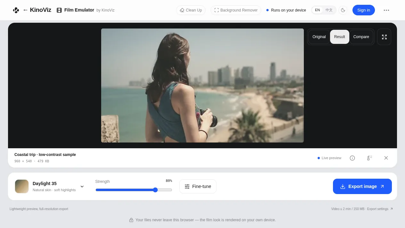Click the coastal photo preview image
The height and width of the screenshot is (228, 405).
(x=202, y=85)
